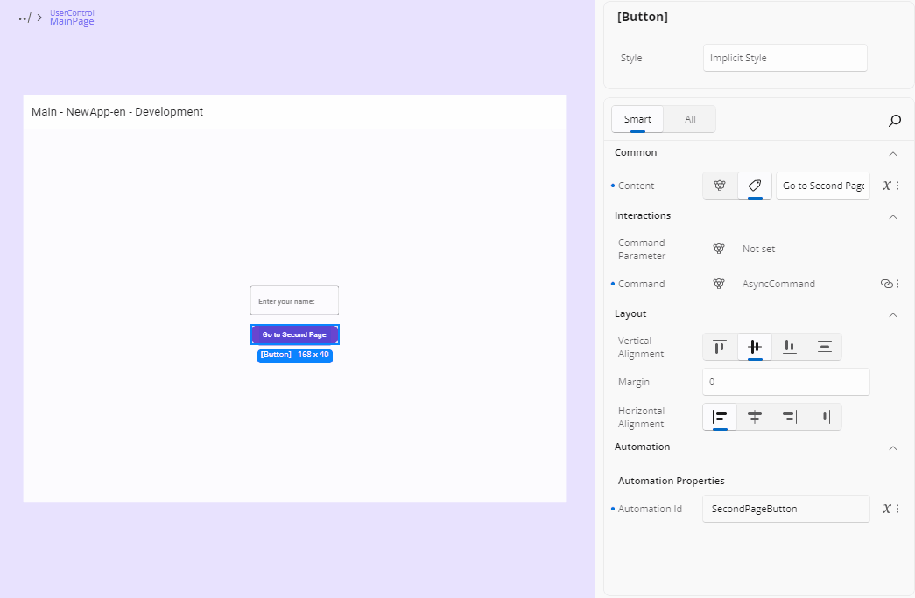Image resolution: width=915 pixels, height=598 pixels.
Task: Click the Style field showing Implicit Style
Action: click(x=784, y=58)
